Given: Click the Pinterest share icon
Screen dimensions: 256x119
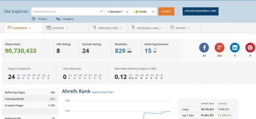Looking at the screenshot, I should [250, 48].
